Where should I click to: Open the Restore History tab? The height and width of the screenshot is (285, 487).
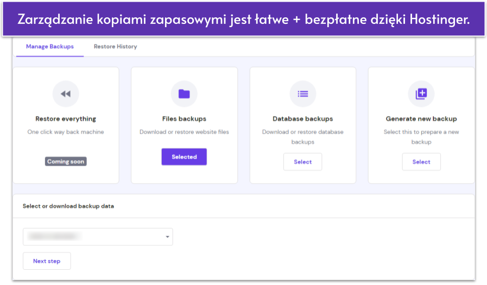coord(115,47)
